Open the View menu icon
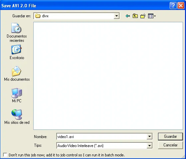 coord(152,16)
